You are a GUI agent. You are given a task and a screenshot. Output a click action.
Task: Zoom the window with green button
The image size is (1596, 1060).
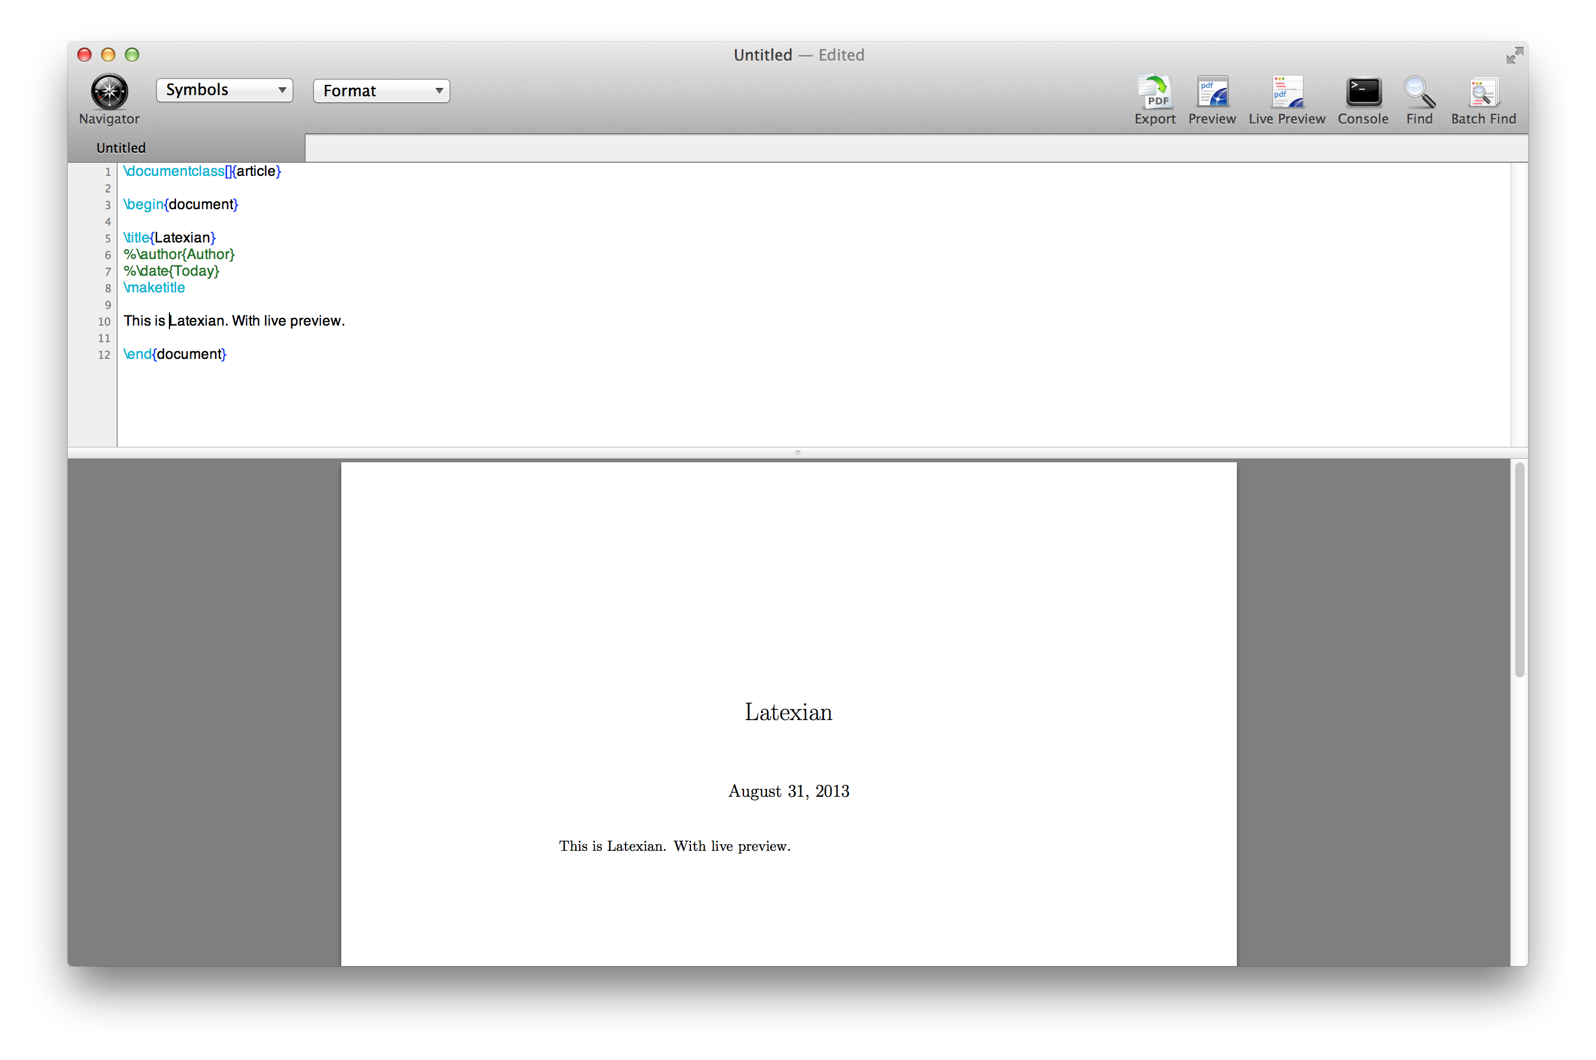pyautogui.click(x=132, y=55)
